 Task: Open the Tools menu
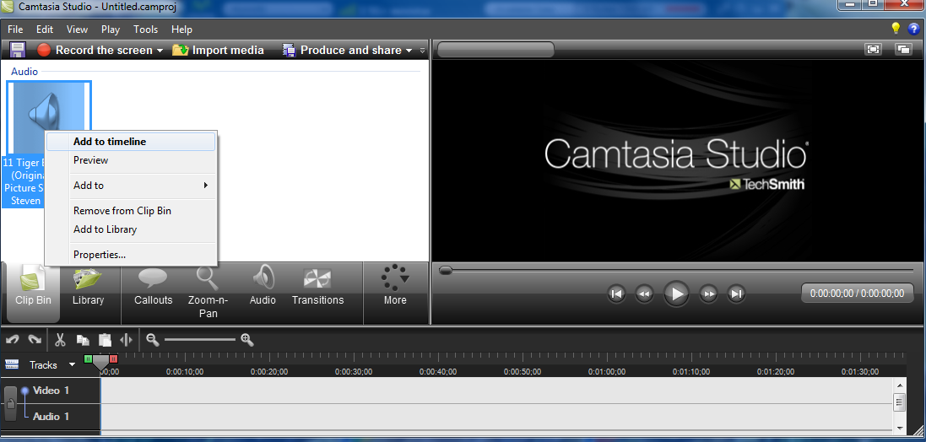145,29
